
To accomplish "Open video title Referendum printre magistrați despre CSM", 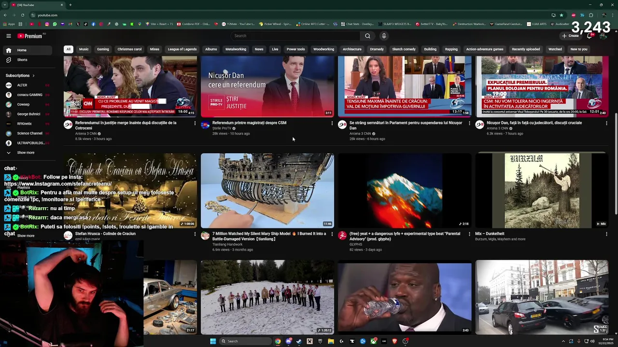I will tap(249, 123).
